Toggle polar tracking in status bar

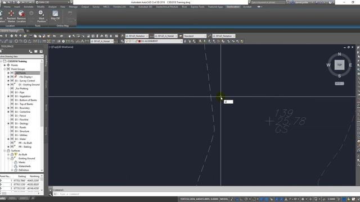[x=246, y=199]
